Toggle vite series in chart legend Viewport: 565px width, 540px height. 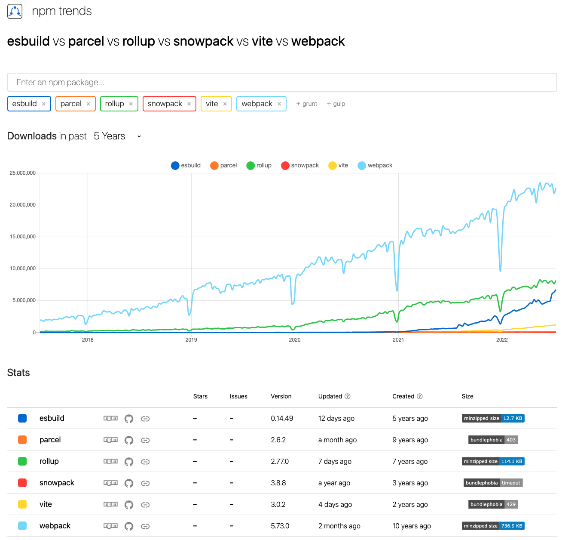tap(338, 166)
